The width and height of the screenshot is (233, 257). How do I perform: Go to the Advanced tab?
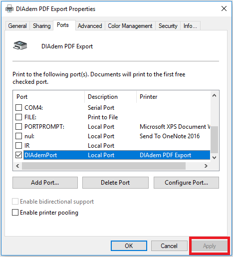click(90, 26)
